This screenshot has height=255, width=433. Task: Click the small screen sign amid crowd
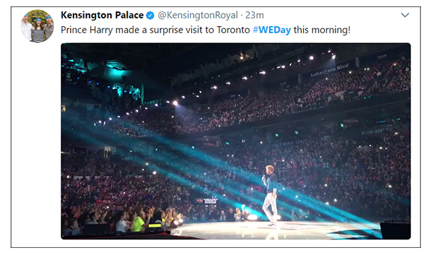[210, 201]
